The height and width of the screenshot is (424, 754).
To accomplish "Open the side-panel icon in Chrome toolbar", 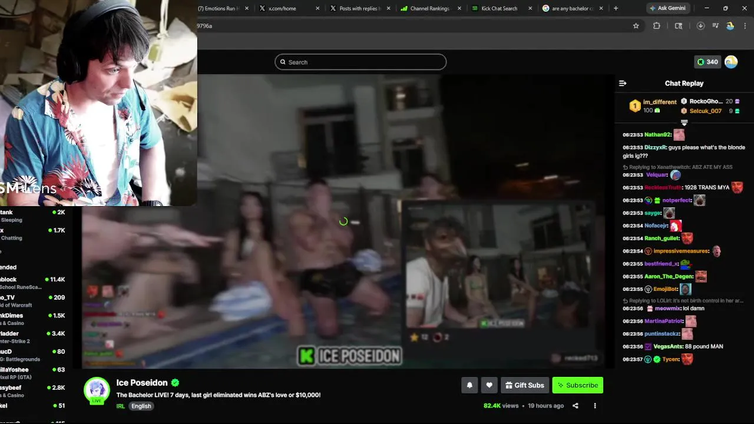I will point(679,26).
